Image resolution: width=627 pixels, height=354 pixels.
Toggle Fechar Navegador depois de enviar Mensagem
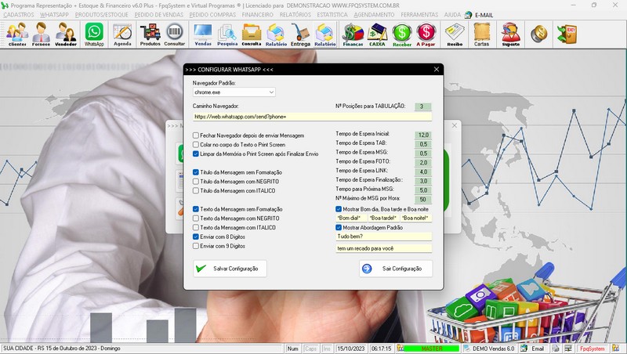coord(195,135)
